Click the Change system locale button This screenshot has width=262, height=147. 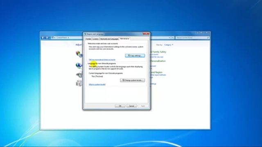(133, 80)
